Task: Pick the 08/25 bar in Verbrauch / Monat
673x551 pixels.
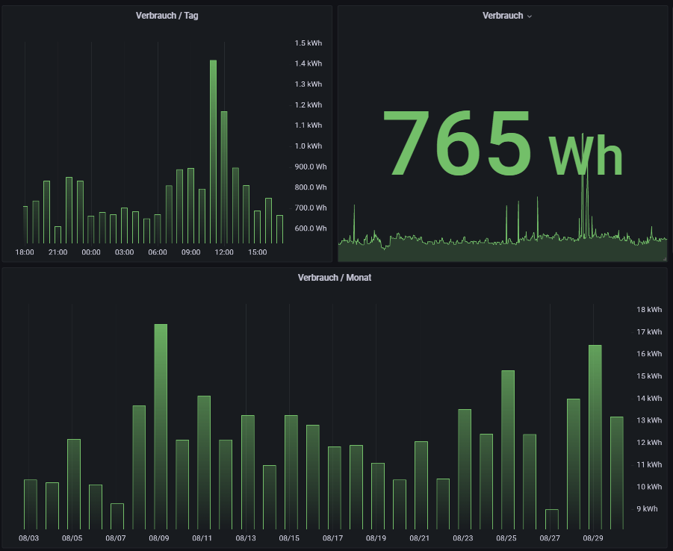Action: click(508, 449)
